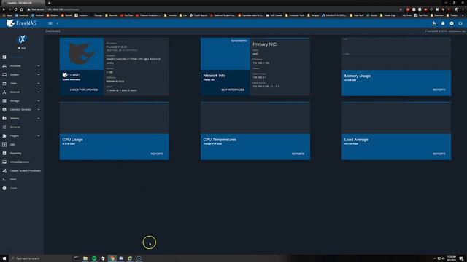The width and height of the screenshot is (467, 262).
Task: Open the notifications bell
Action: tap(443, 23)
